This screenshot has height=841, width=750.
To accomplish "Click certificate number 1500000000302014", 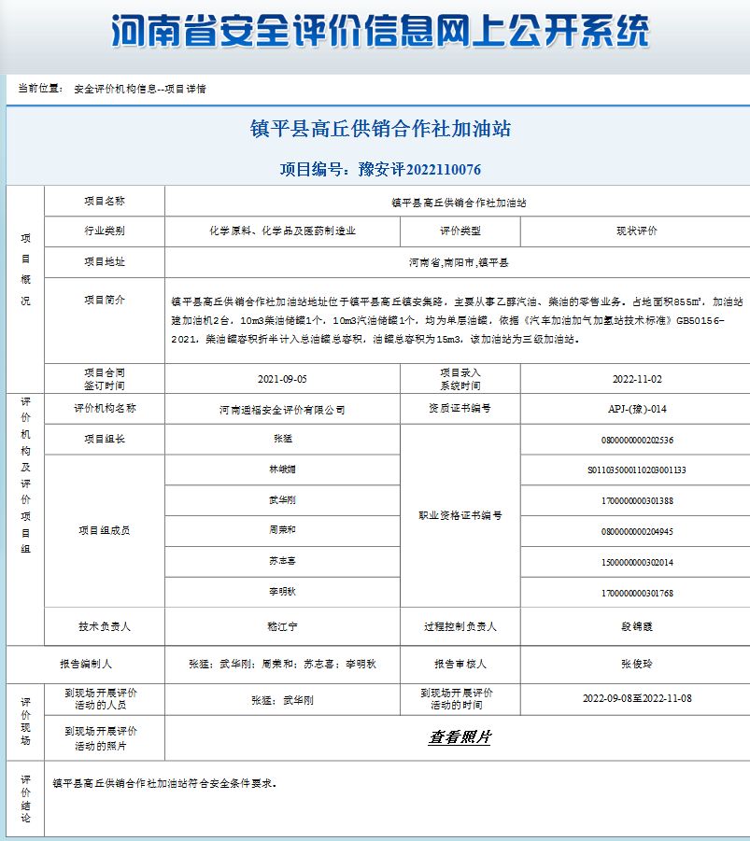I will pyautogui.click(x=637, y=563).
